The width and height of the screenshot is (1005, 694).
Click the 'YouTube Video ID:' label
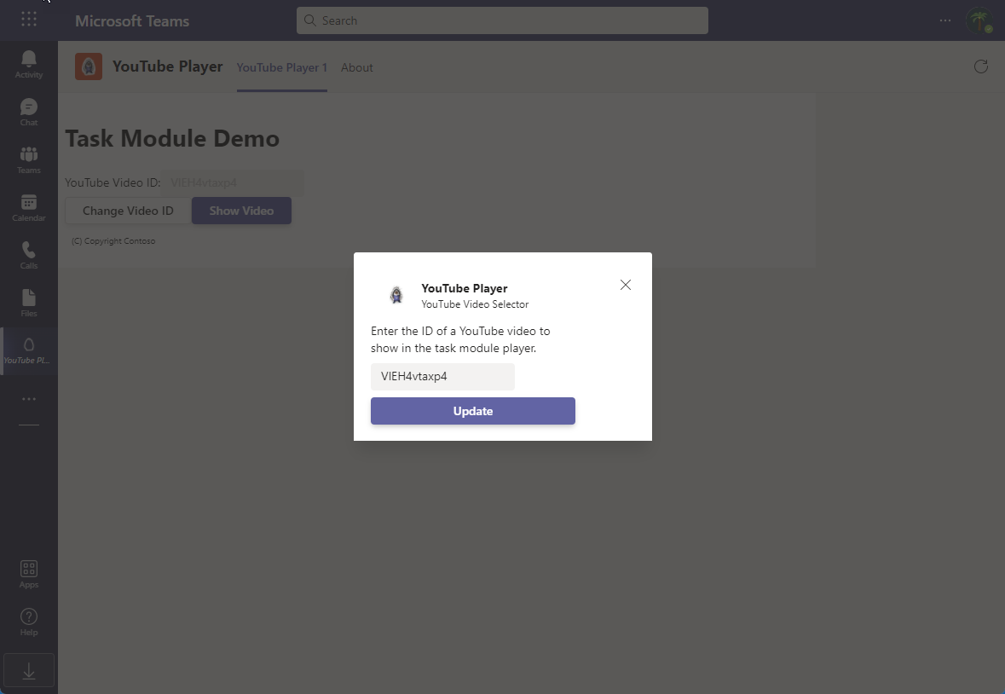pos(113,182)
